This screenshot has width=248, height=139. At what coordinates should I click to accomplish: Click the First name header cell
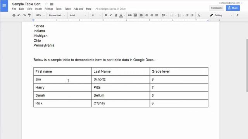[63, 71]
